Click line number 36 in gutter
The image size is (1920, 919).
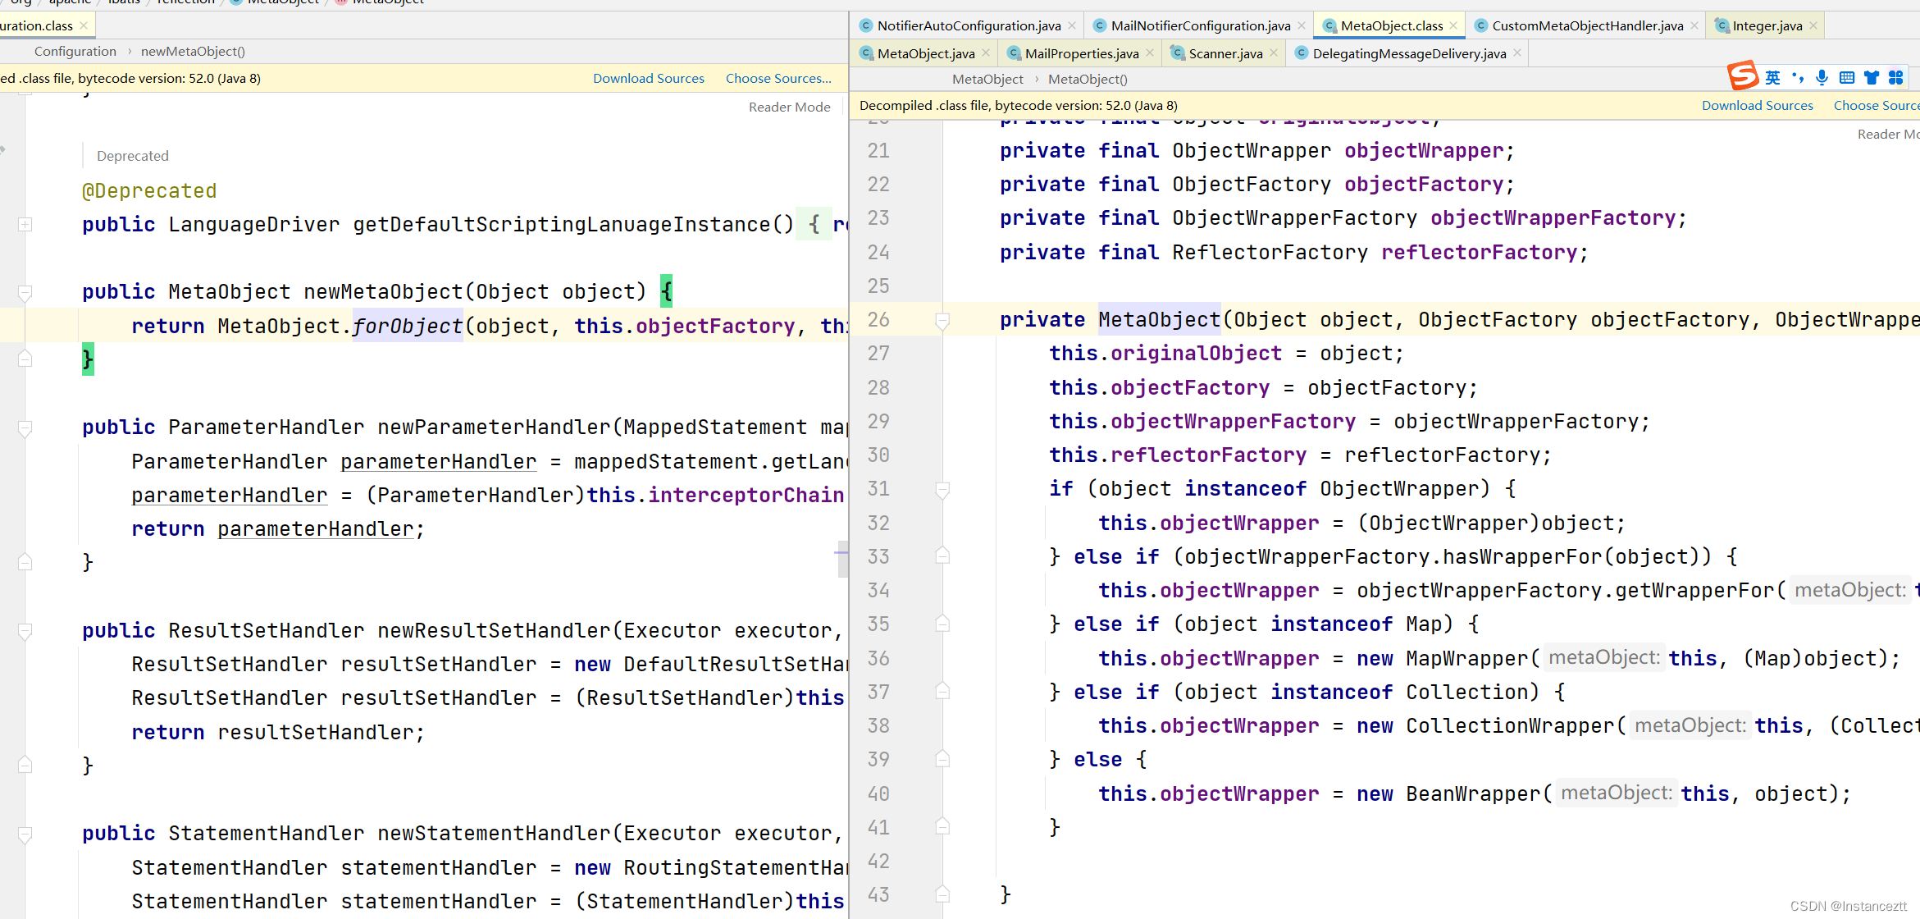878,658
